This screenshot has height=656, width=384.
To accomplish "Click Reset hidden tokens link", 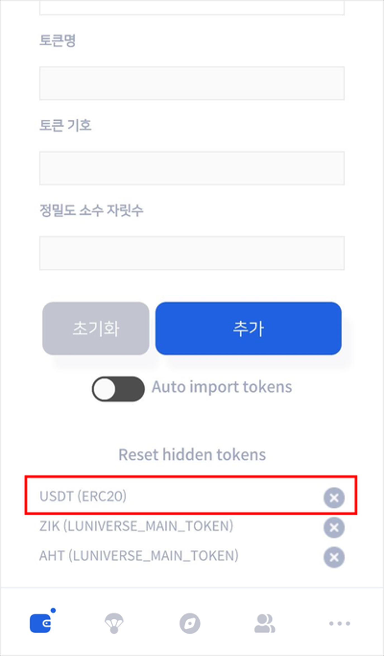I will tap(192, 454).
